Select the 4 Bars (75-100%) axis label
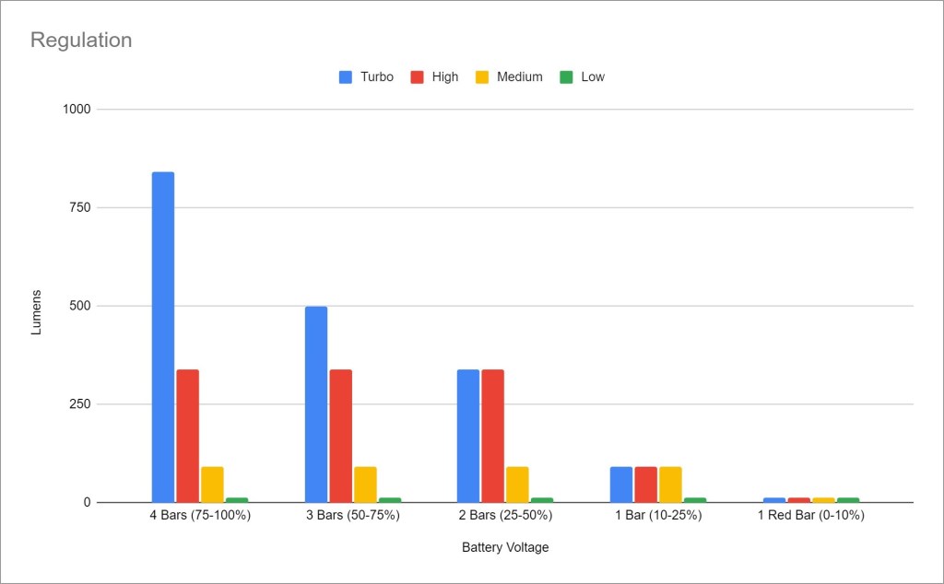Viewport: 944px width, 584px height. point(200,516)
